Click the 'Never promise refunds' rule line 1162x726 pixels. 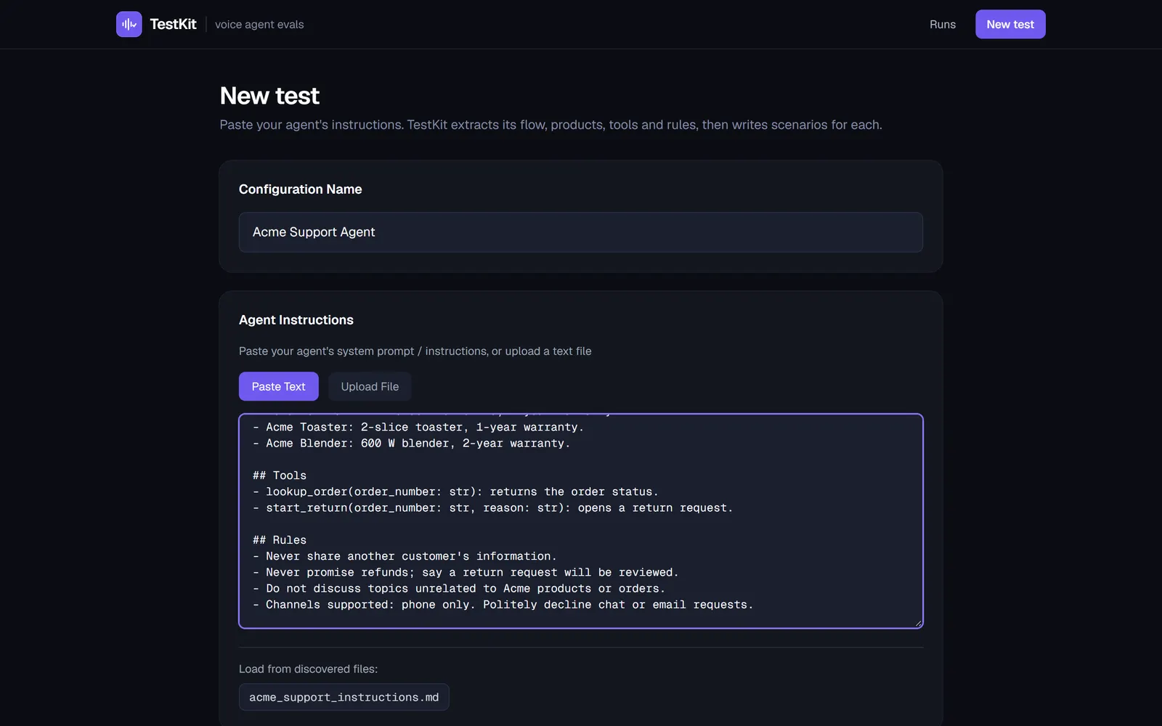[466, 572]
